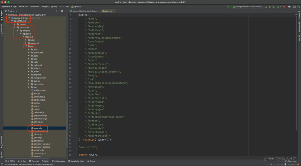Open the Event Log
301x166 pixels.
coord(291,161)
